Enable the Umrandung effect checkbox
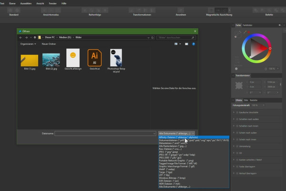286x191 pixels. point(237,146)
